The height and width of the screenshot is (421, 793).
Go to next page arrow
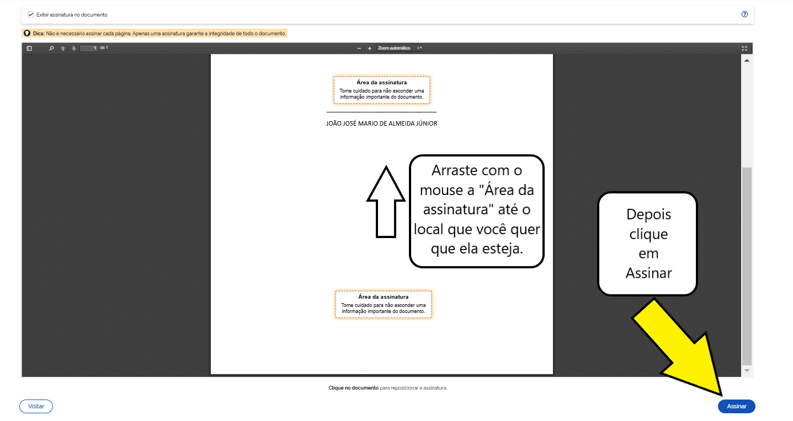pyautogui.click(x=73, y=48)
